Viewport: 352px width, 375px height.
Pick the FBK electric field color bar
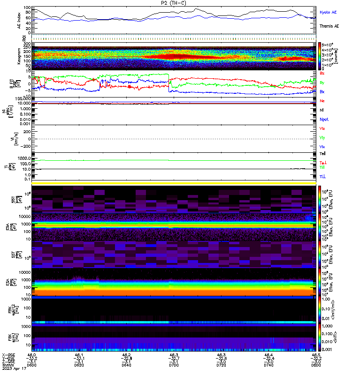click(x=320, y=310)
